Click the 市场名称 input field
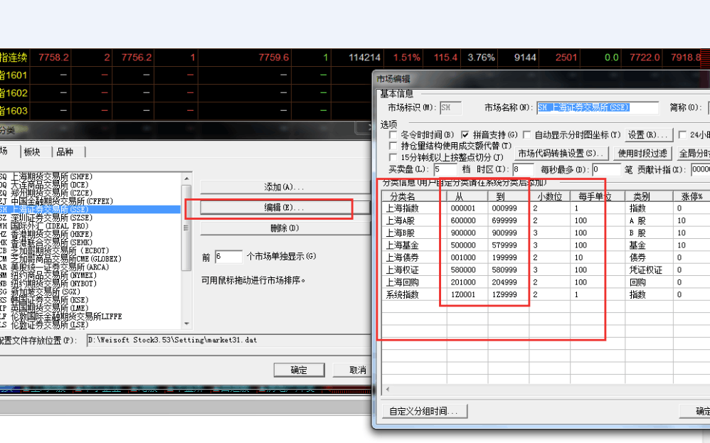Viewport: 710px width, 443px height. click(x=598, y=107)
